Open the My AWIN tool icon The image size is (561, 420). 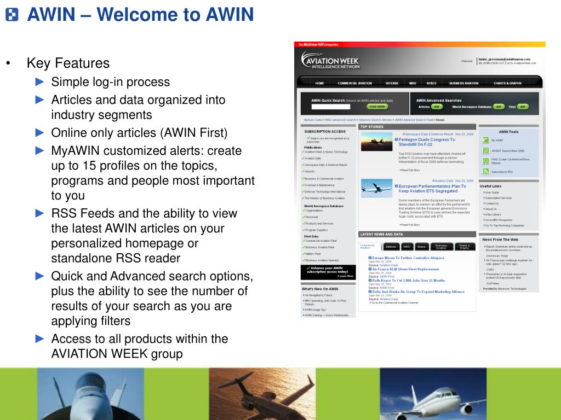486,141
